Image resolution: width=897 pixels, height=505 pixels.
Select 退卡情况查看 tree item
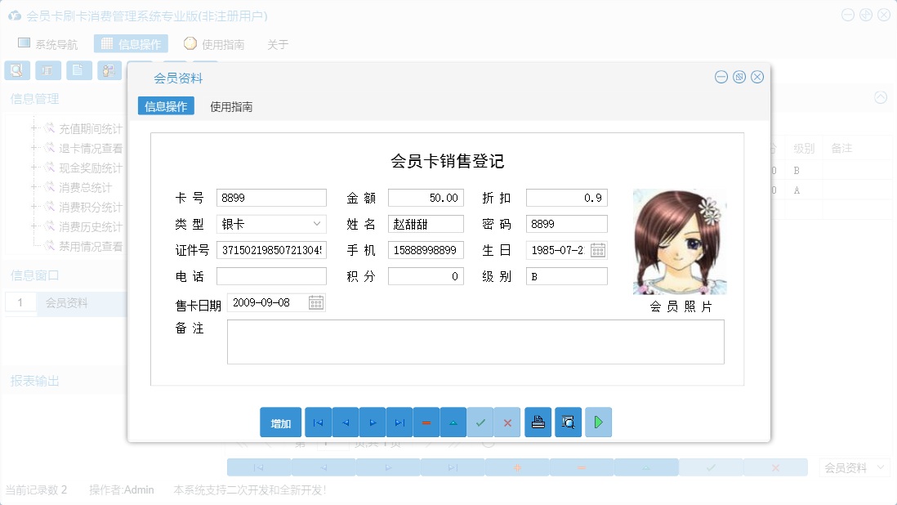pos(91,148)
